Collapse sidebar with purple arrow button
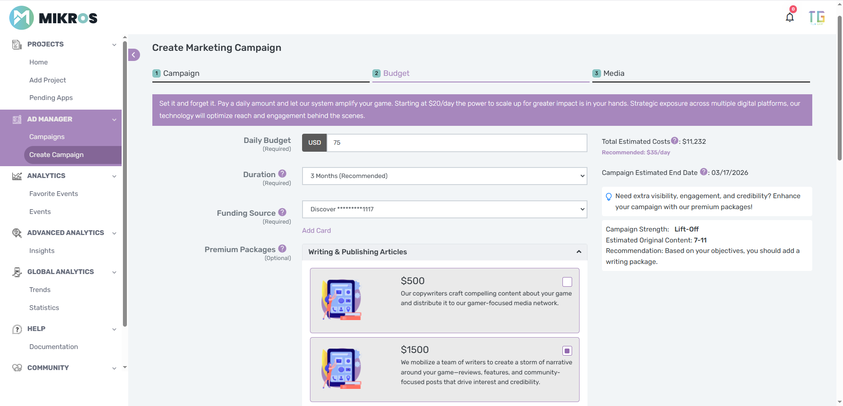This screenshot has width=843, height=406. coord(134,55)
